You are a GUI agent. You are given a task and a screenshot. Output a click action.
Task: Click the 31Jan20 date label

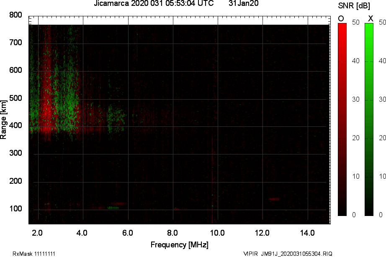pyautogui.click(x=244, y=5)
